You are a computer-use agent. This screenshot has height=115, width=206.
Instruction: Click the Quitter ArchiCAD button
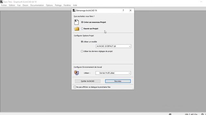click(x=88, y=81)
